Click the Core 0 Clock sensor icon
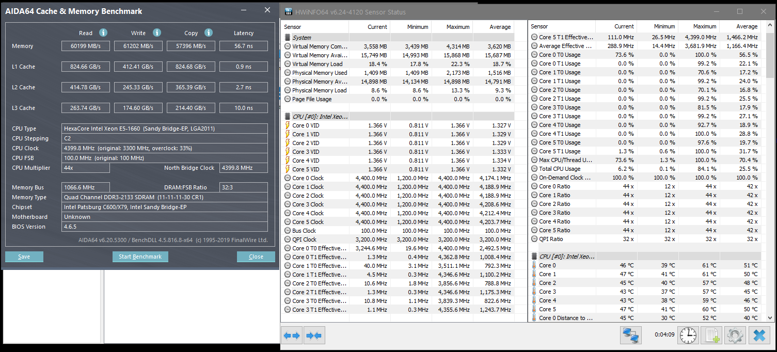 coord(288,178)
